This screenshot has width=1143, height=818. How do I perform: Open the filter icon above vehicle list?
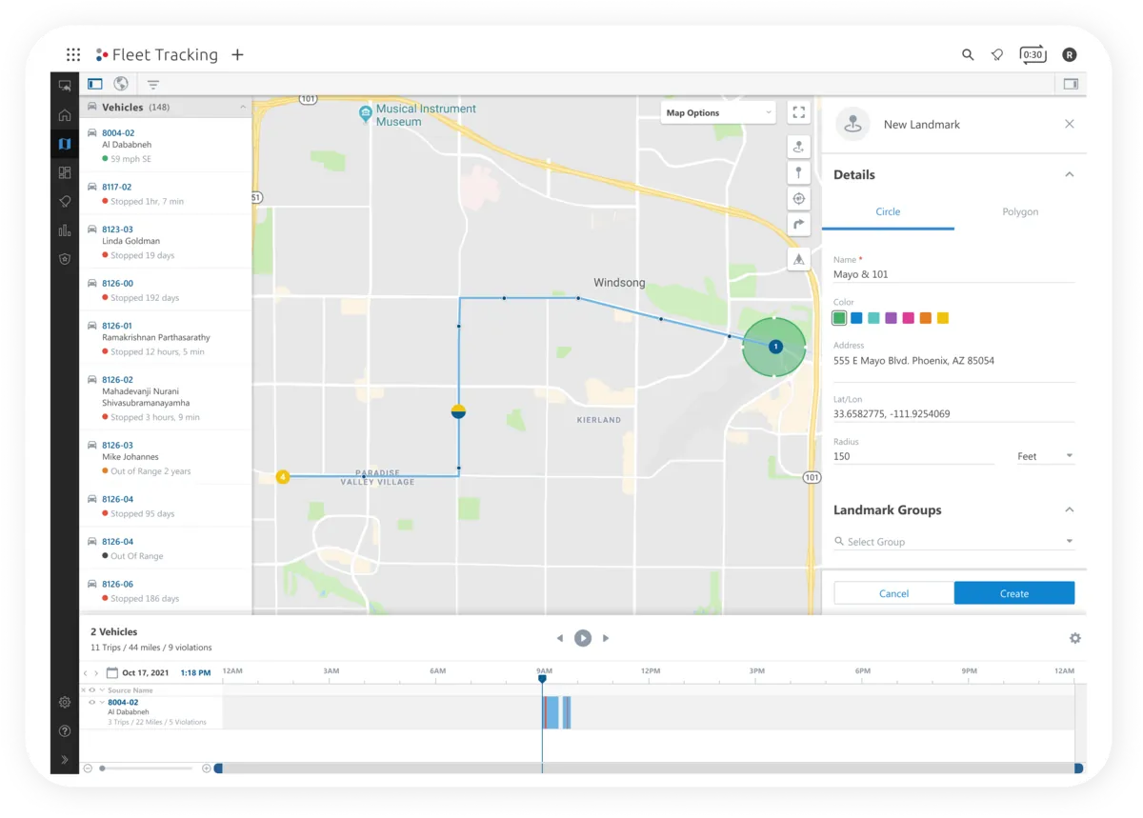[x=152, y=85]
